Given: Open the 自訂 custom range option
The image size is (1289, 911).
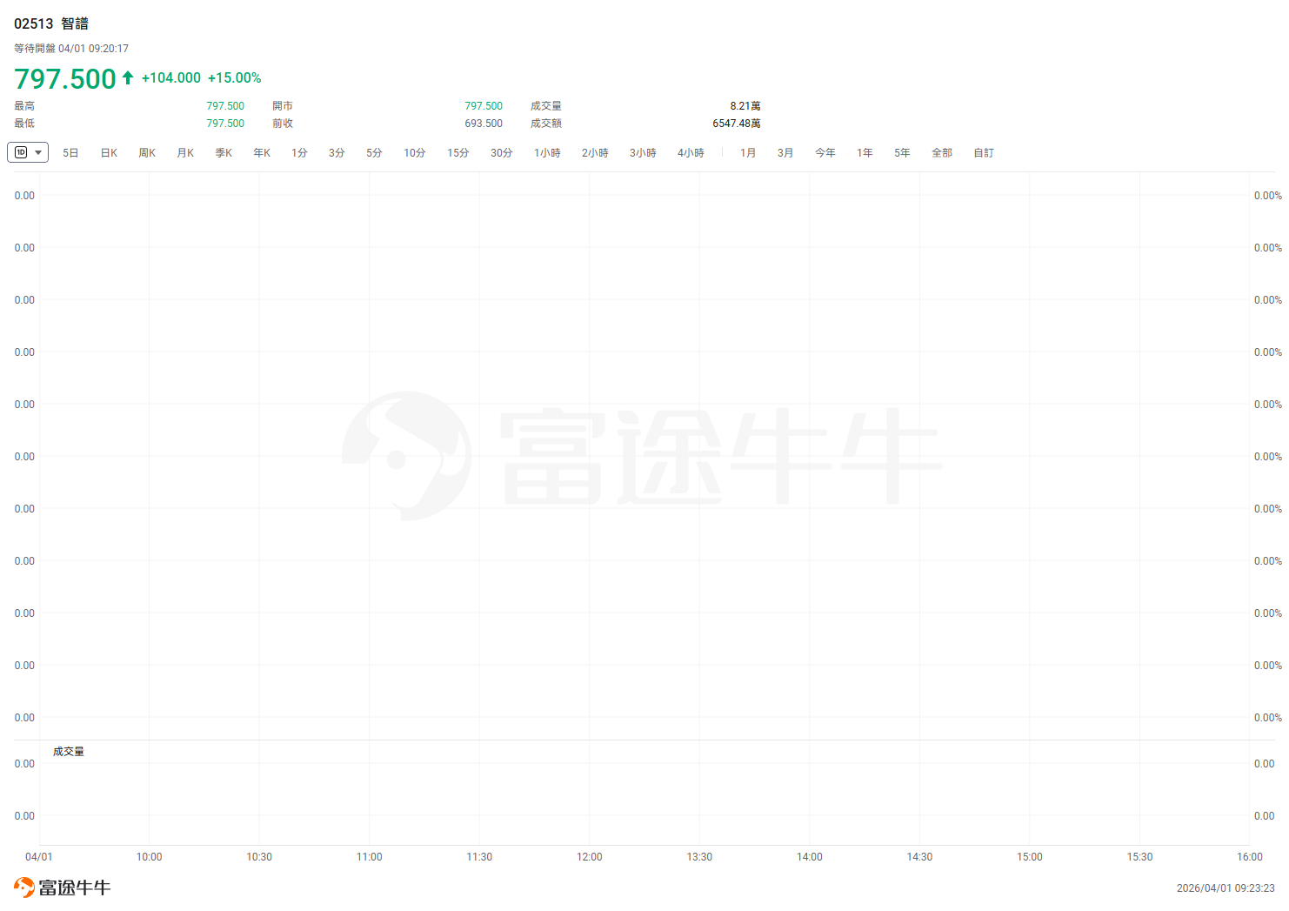Looking at the screenshot, I should (984, 153).
